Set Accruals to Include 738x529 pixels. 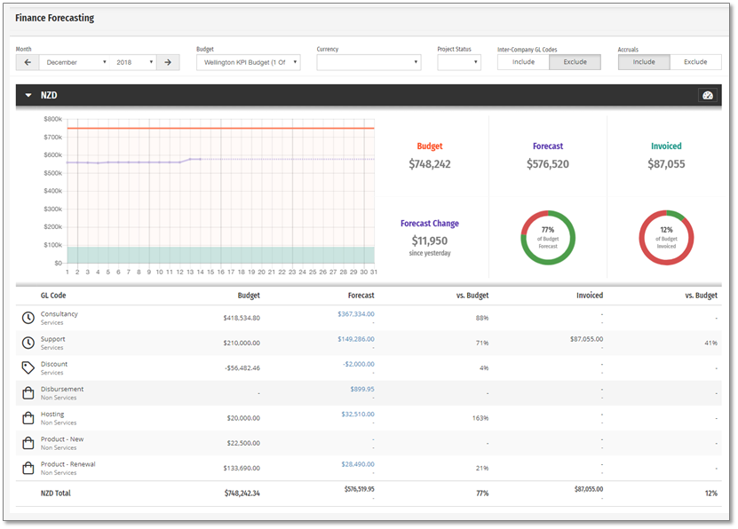point(644,62)
